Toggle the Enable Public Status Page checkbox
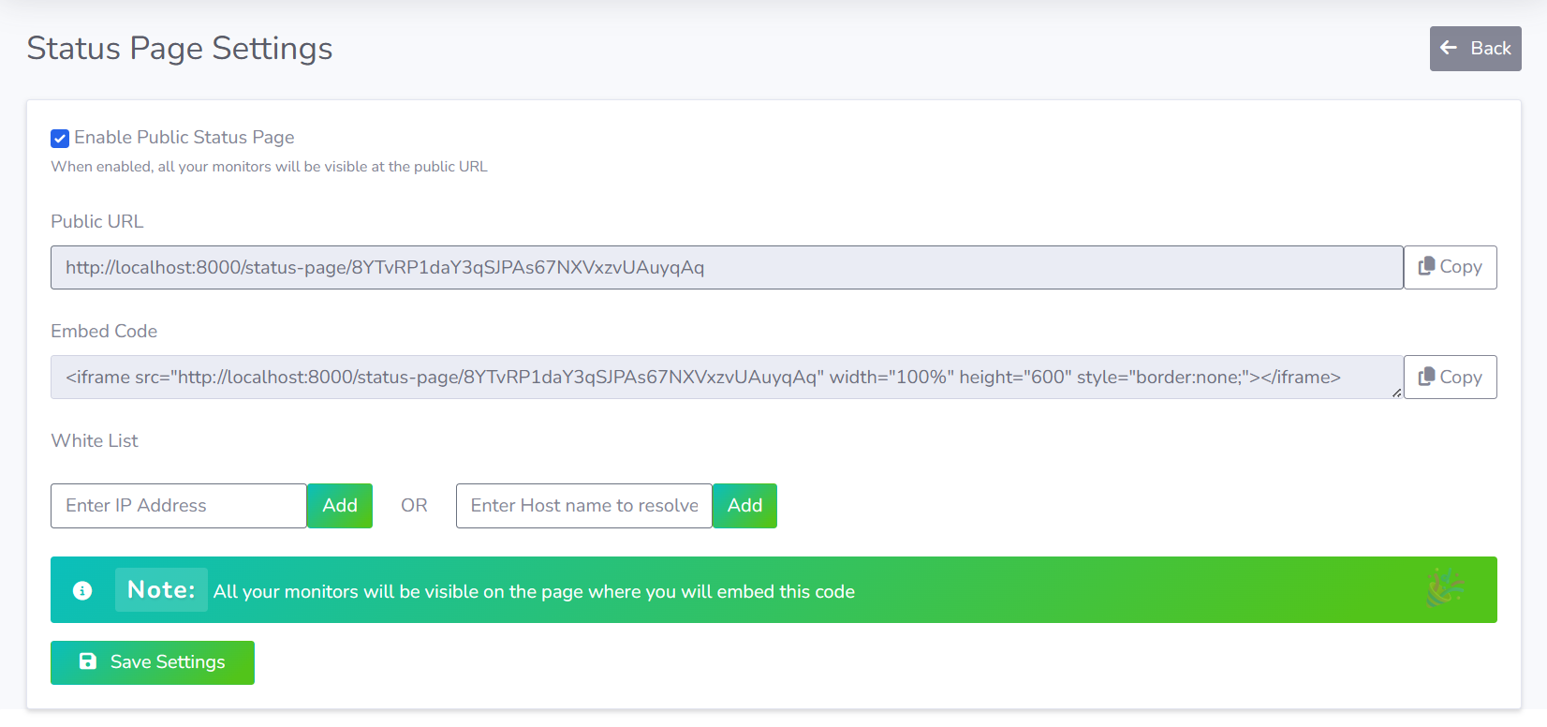This screenshot has width=1547, height=727. click(x=60, y=139)
